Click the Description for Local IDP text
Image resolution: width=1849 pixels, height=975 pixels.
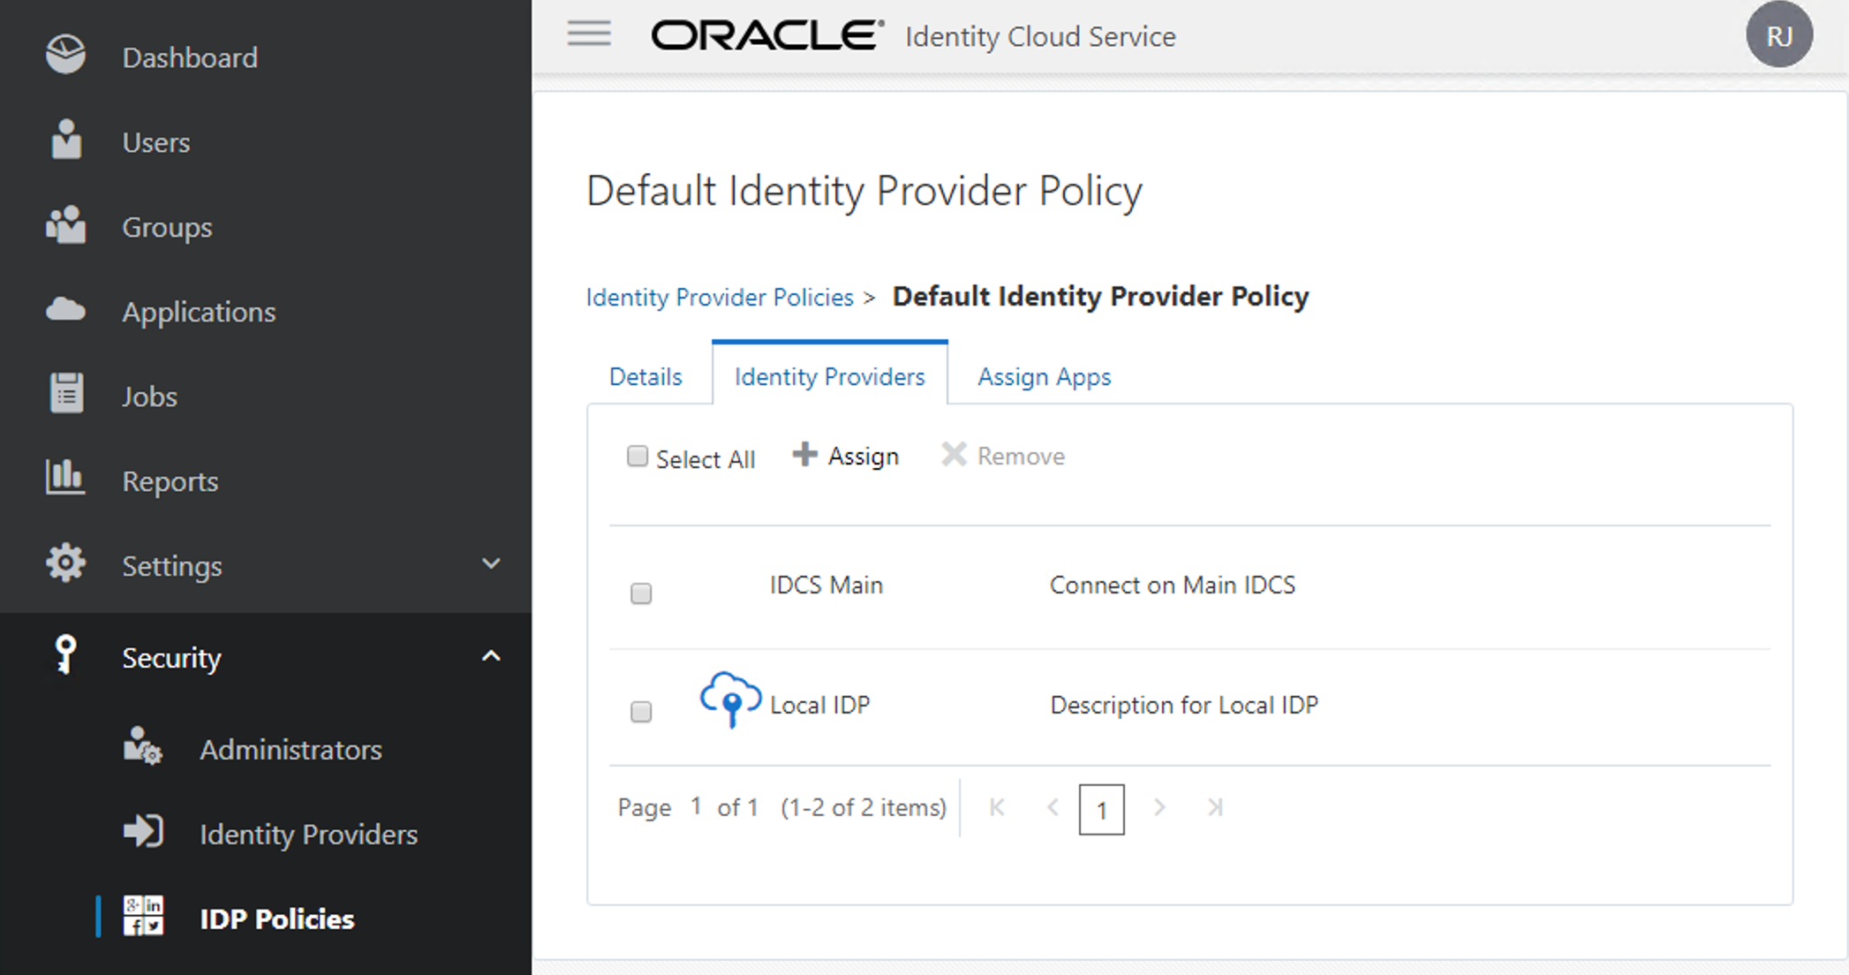click(1183, 705)
